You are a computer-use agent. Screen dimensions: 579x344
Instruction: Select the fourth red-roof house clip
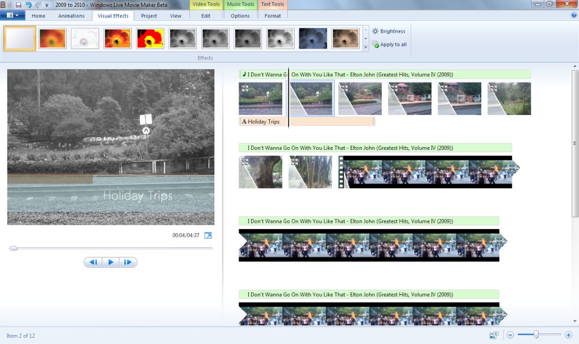tap(409, 98)
